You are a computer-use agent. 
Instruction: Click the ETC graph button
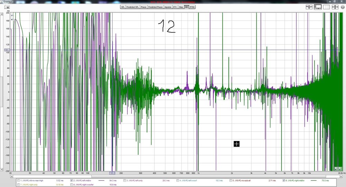175,7
